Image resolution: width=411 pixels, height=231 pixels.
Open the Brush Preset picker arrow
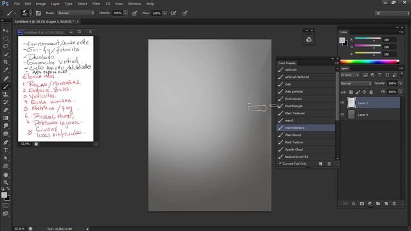(x=31, y=13)
